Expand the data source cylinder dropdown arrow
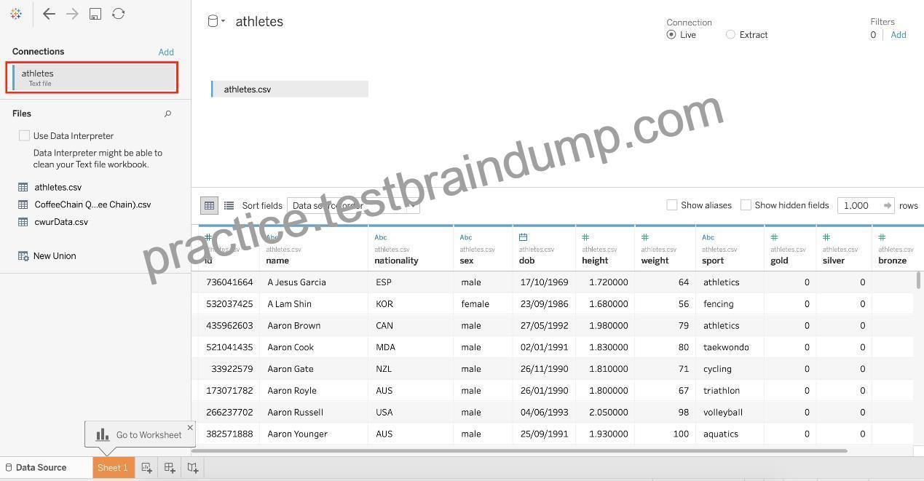The width and height of the screenshot is (924, 481). pos(223,21)
